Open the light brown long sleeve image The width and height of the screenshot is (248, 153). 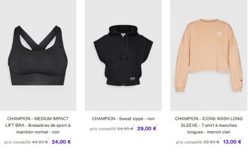(209, 55)
